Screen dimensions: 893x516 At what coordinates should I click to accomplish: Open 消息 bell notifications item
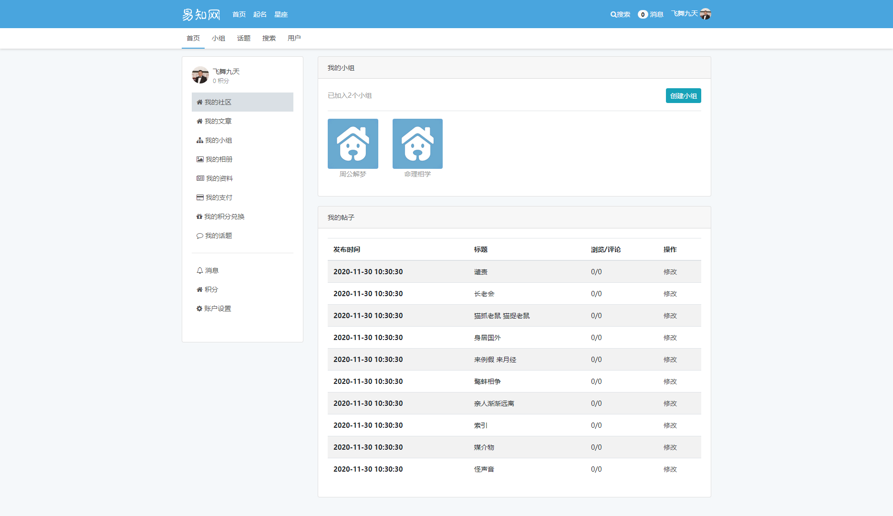pyautogui.click(x=208, y=270)
